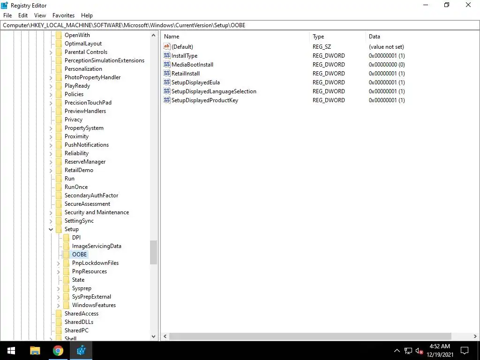The height and width of the screenshot is (360, 480).
Task: Select the DPI folder icon
Action: 67,238
